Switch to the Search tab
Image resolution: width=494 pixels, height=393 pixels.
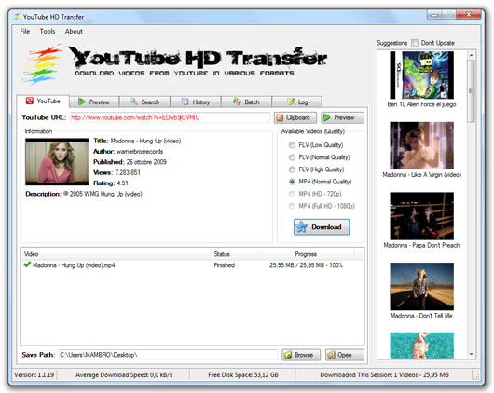pyautogui.click(x=144, y=102)
